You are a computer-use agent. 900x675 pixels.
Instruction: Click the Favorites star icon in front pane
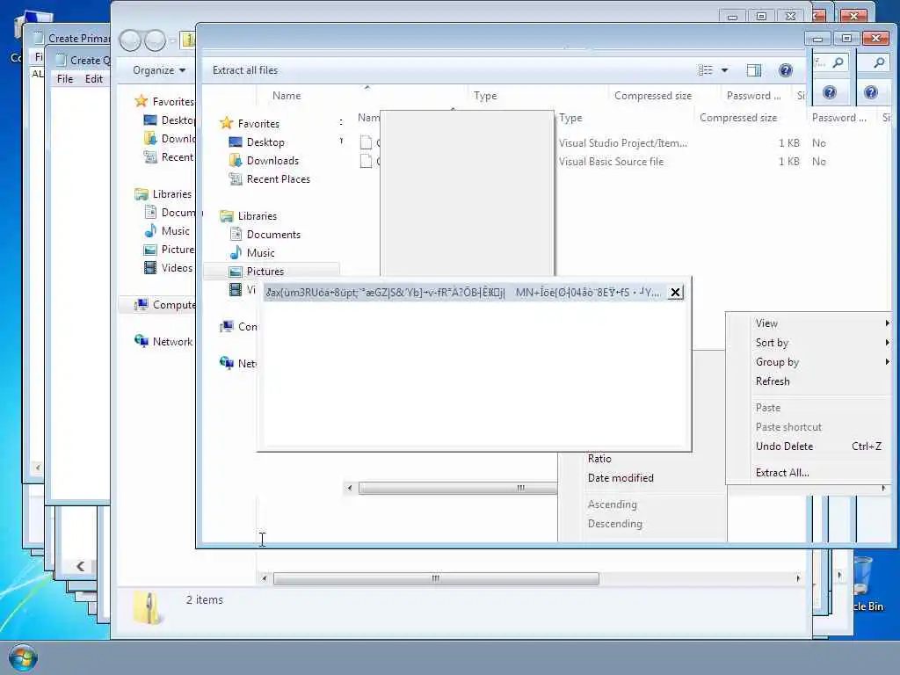pyautogui.click(x=227, y=123)
